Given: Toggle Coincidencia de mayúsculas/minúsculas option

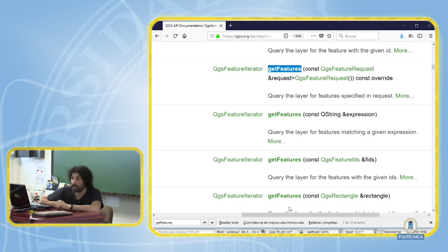Looking at the screenshot, I should pyautogui.click(x=274, y=223).
